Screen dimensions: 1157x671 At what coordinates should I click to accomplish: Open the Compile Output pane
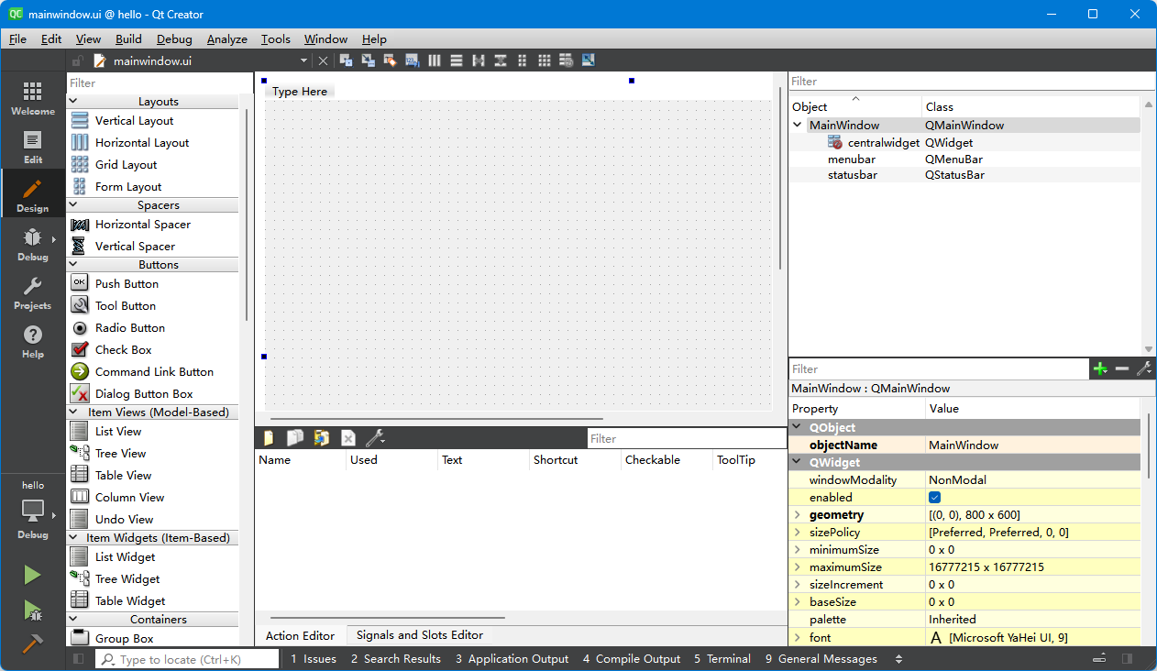632,659
